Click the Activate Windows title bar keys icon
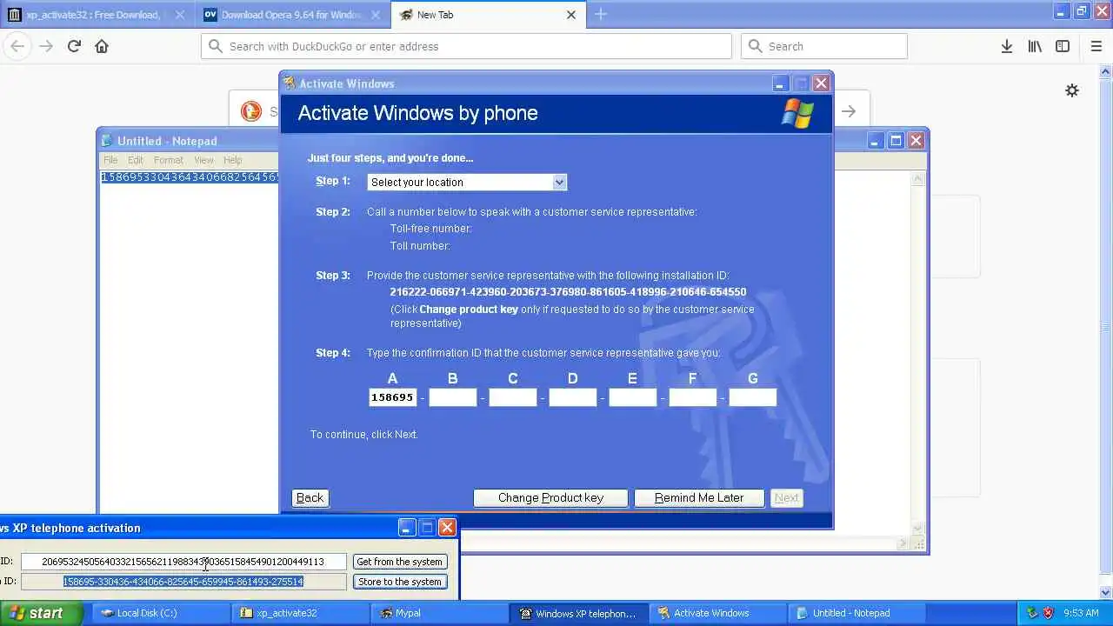 290,83
